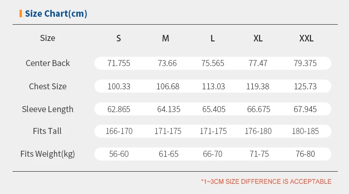Click the 106.68 Chest Size value
The height and width of the screenshot is (194, 349).
(167, 86)
